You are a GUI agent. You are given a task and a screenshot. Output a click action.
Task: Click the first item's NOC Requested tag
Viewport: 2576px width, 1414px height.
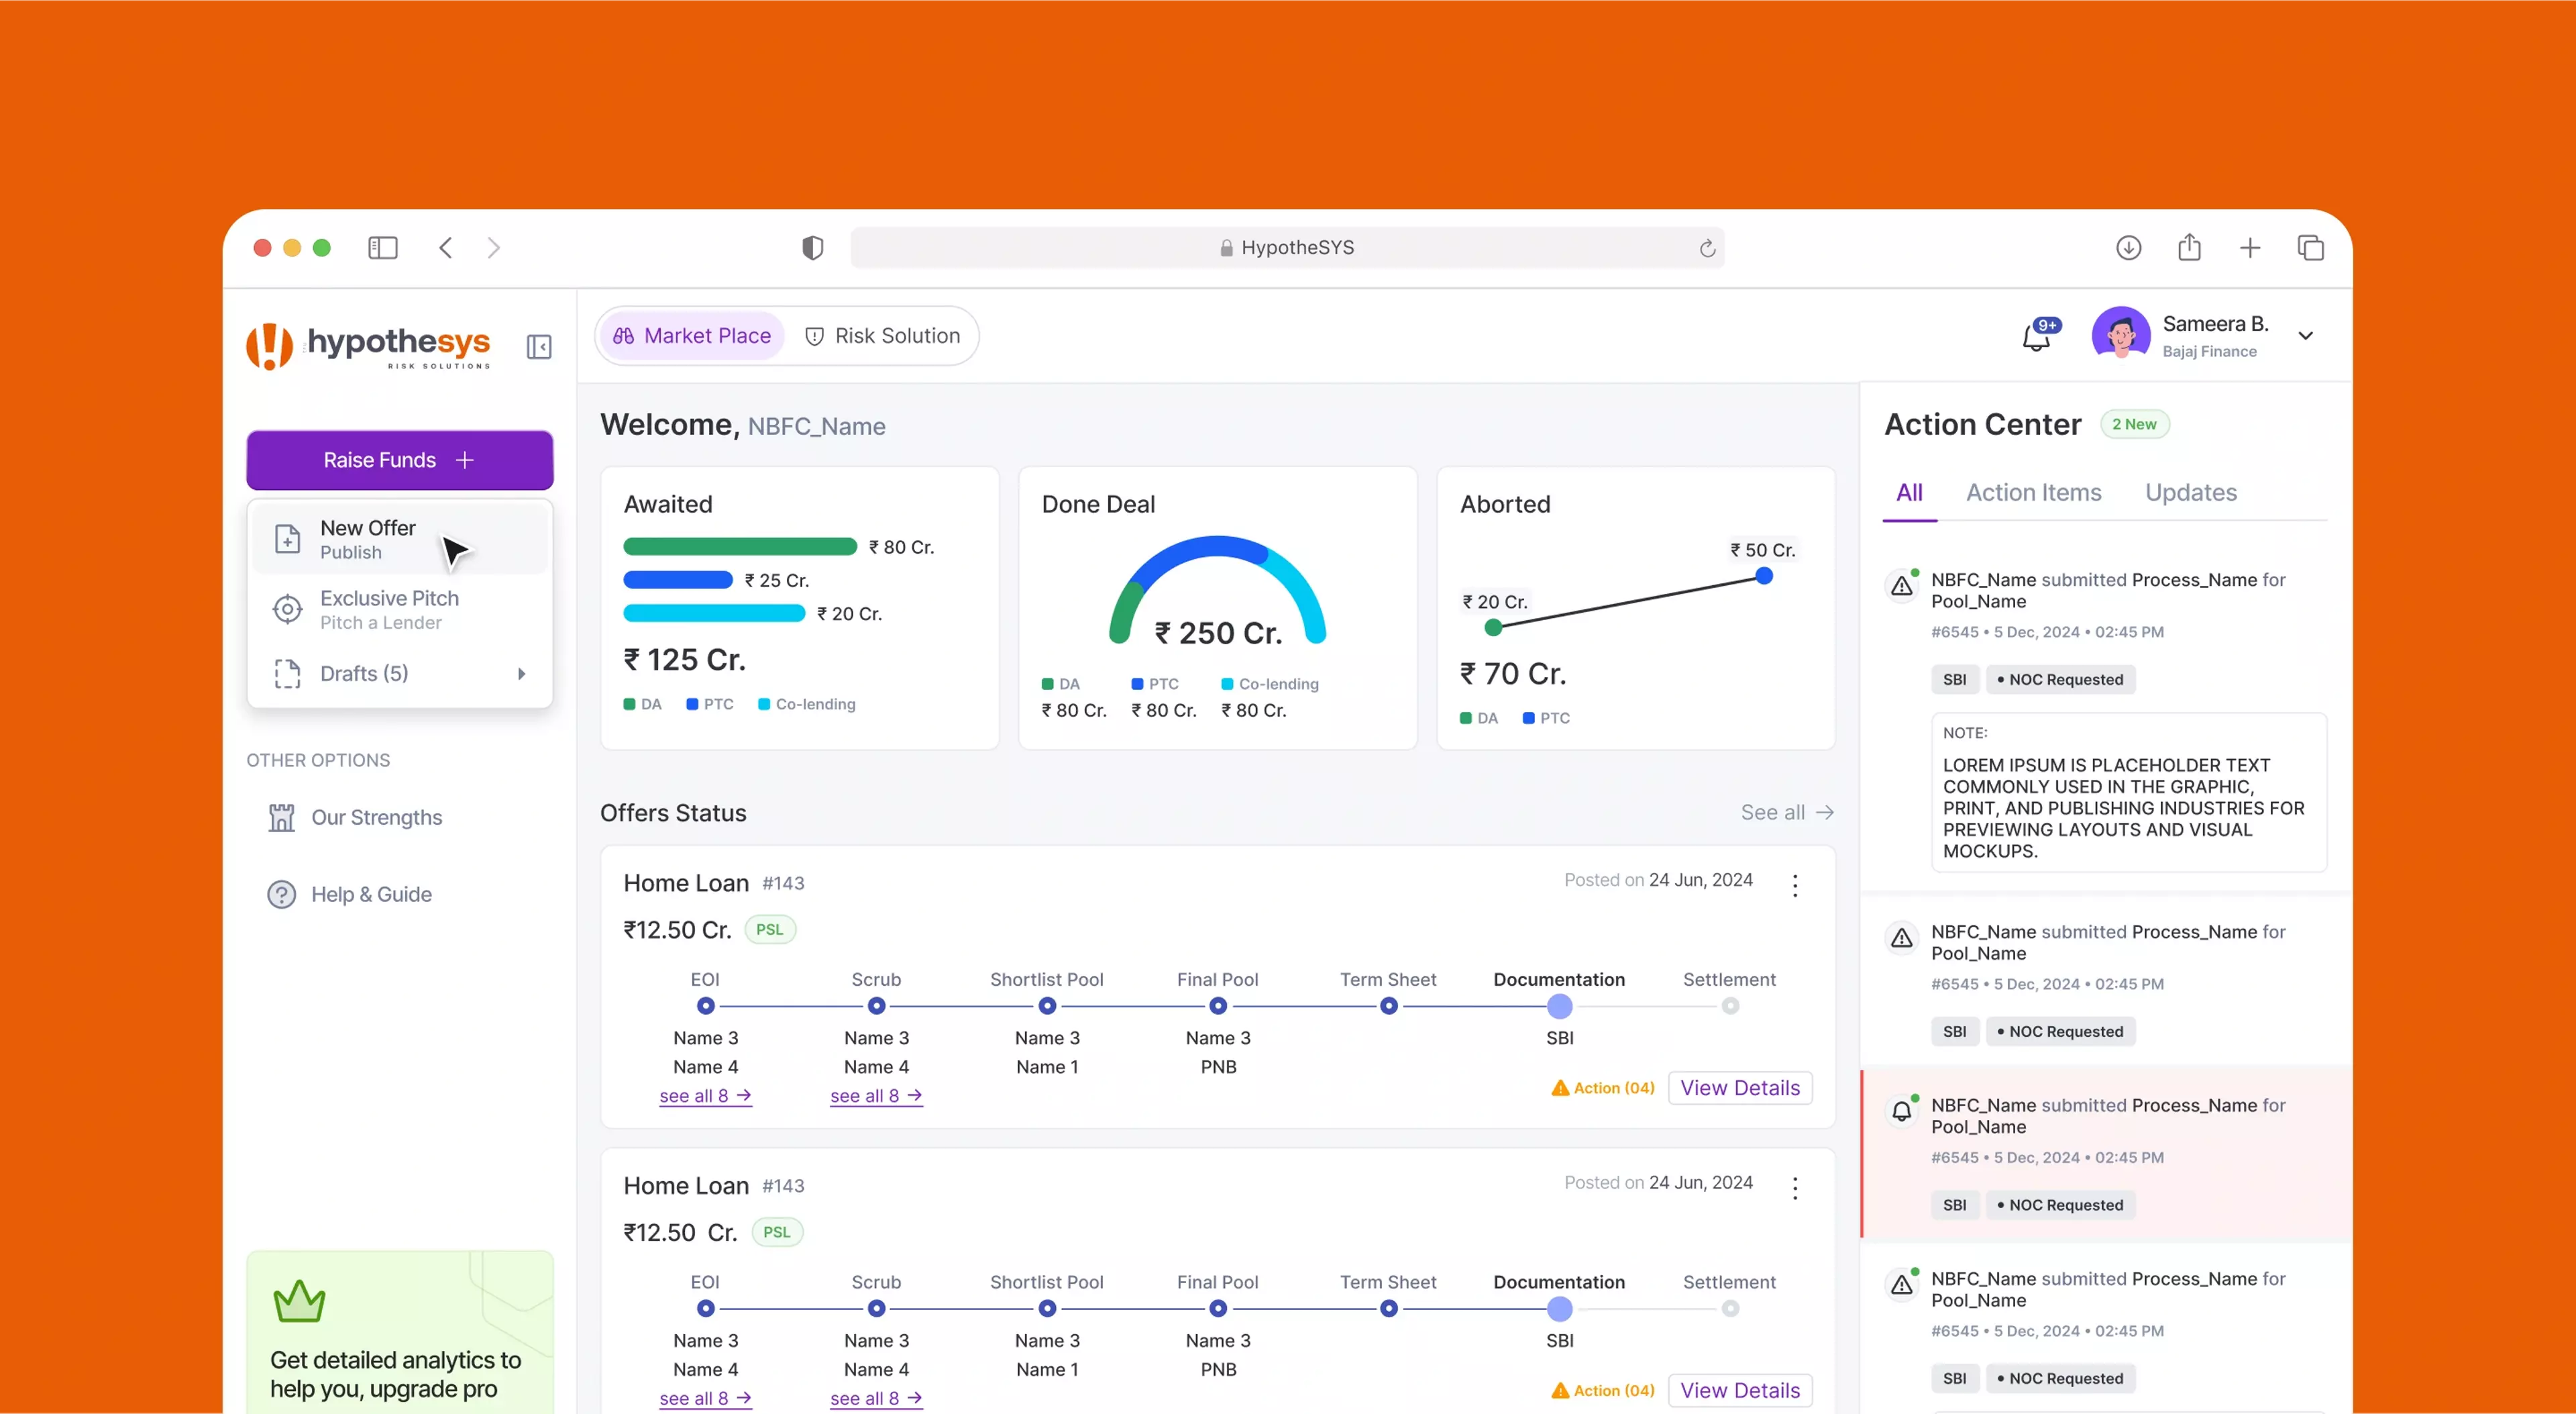pyautogui.click(x=2060, y=679)
